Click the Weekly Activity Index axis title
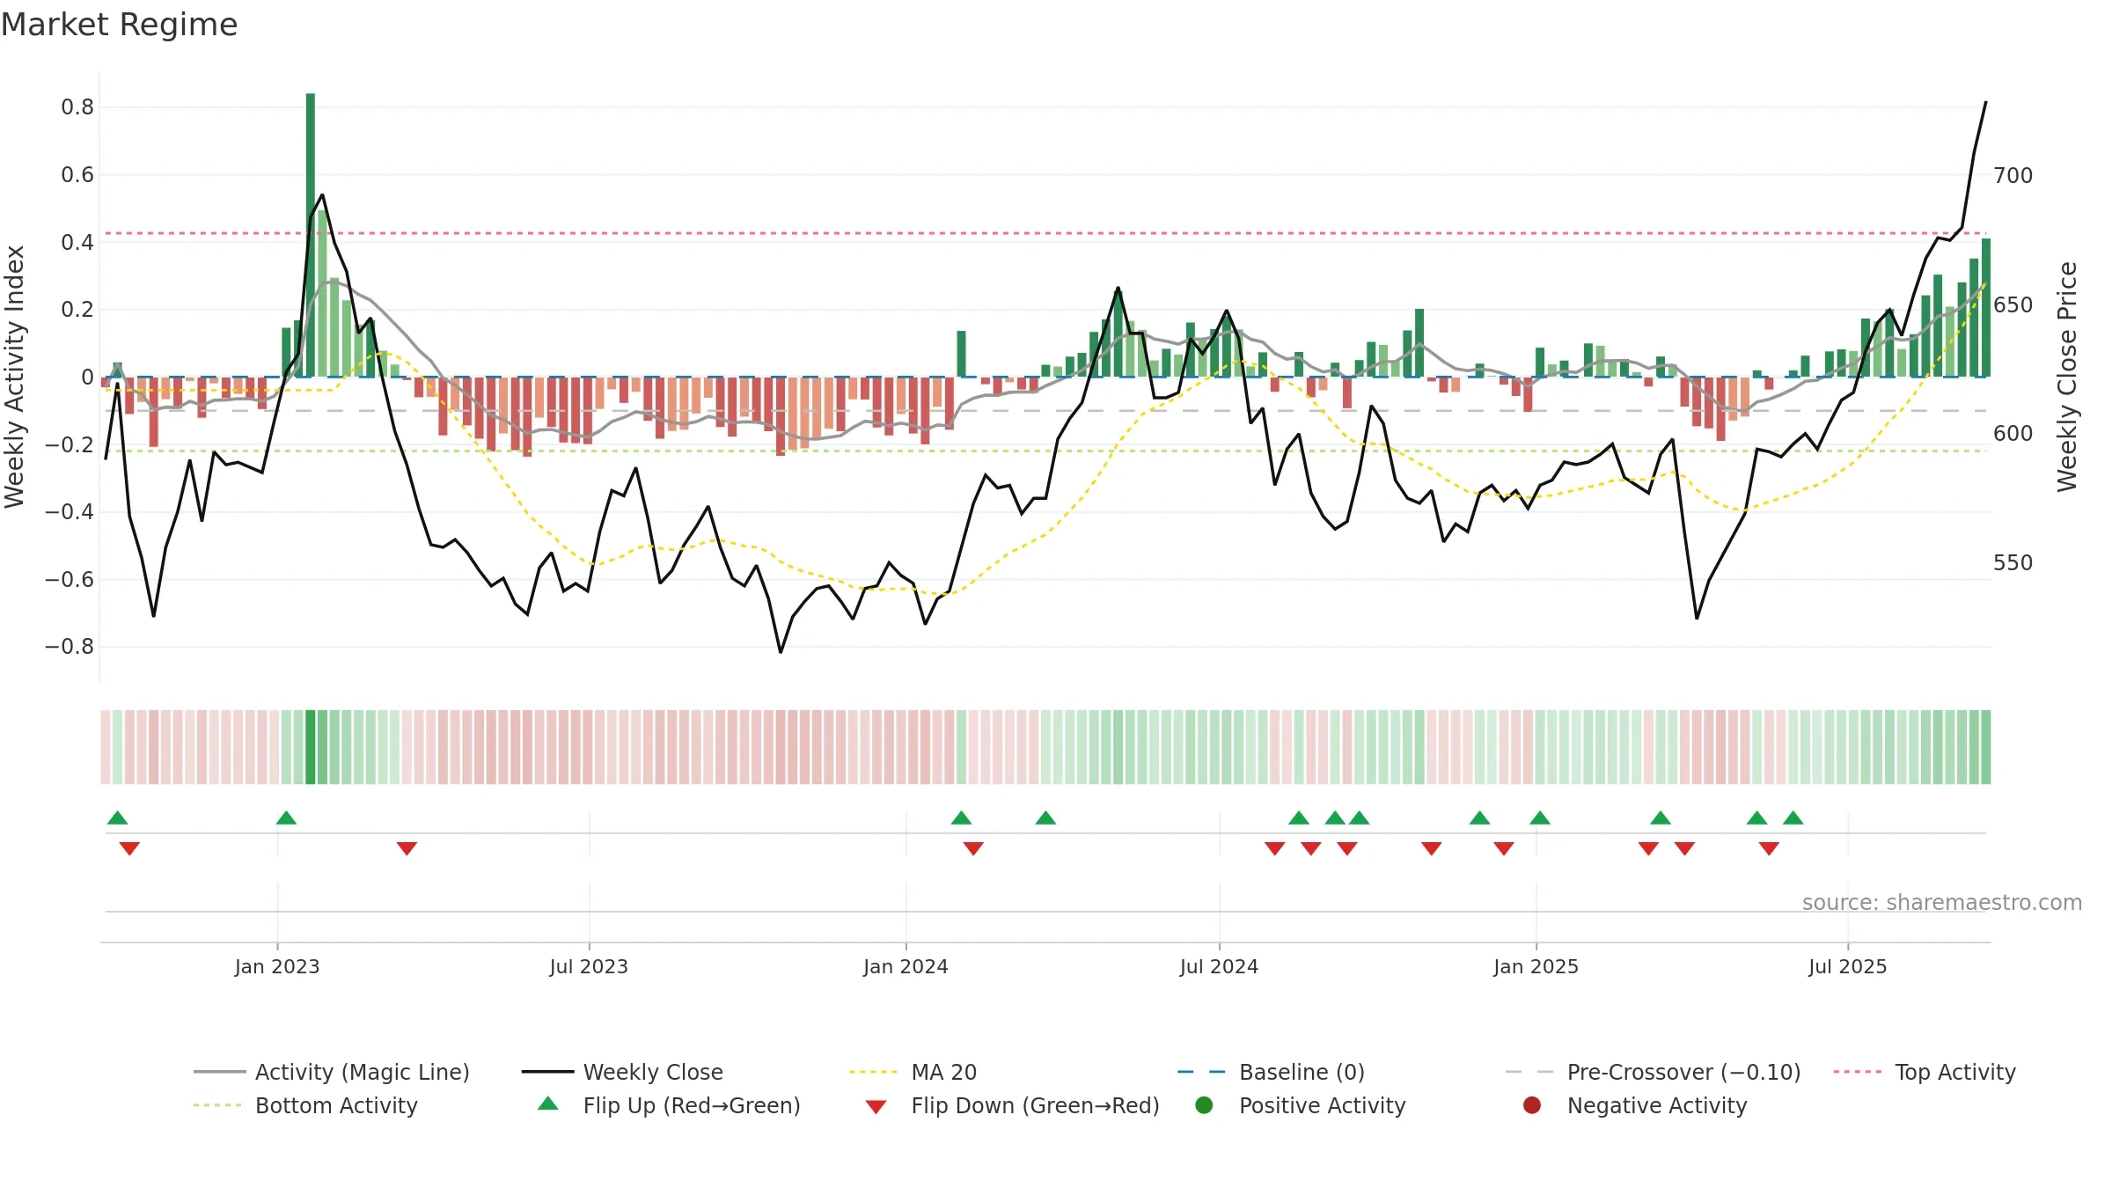Image resolution: width=2112 pixels, height=1188 pixels. [14, 377]
